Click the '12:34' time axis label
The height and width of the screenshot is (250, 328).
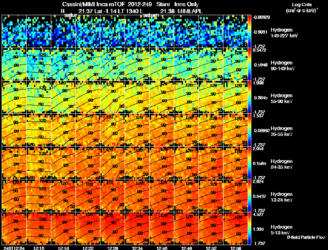tap(137, 248)
